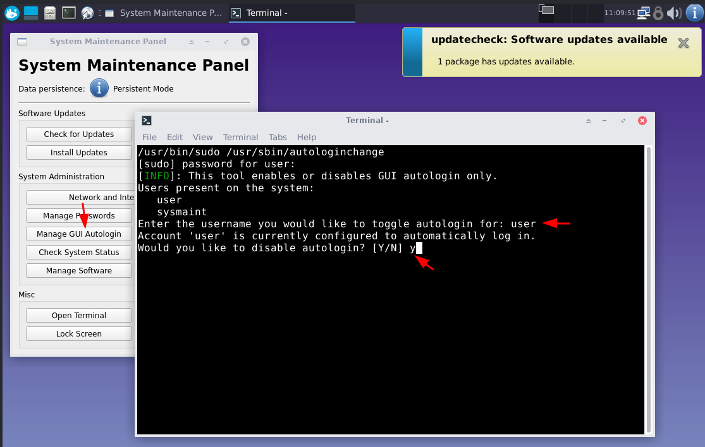Click the show desktop icon in taskbar
The image size is (705, 447).
[31, 12]
